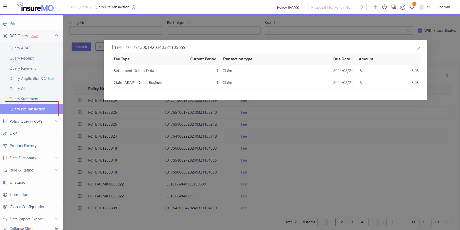Select Settlement Details Data fee row
Image resolution: width=460 pixels, height=230 pixels.
point(266,71)
